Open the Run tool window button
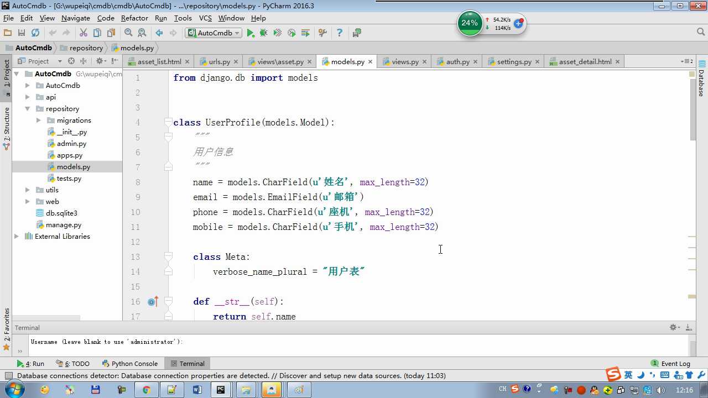Image resolution: width=708 pixels, height=398 pixels. tap(30, 364)
